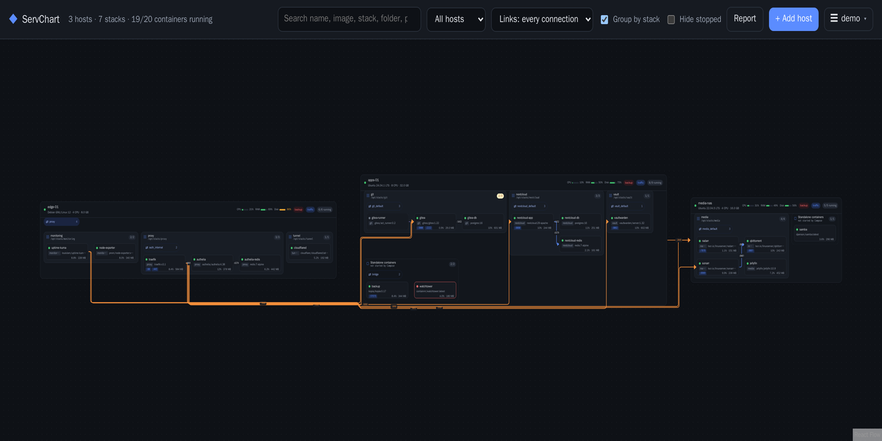Click the git stack icon
The height and width of the screenshot is (441, 882).
click(368, 196)
